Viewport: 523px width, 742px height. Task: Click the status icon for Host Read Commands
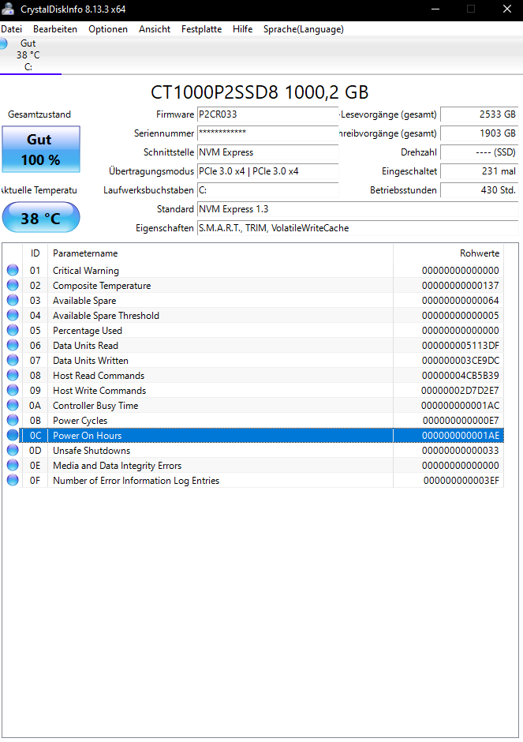click(x=13, y=375)
